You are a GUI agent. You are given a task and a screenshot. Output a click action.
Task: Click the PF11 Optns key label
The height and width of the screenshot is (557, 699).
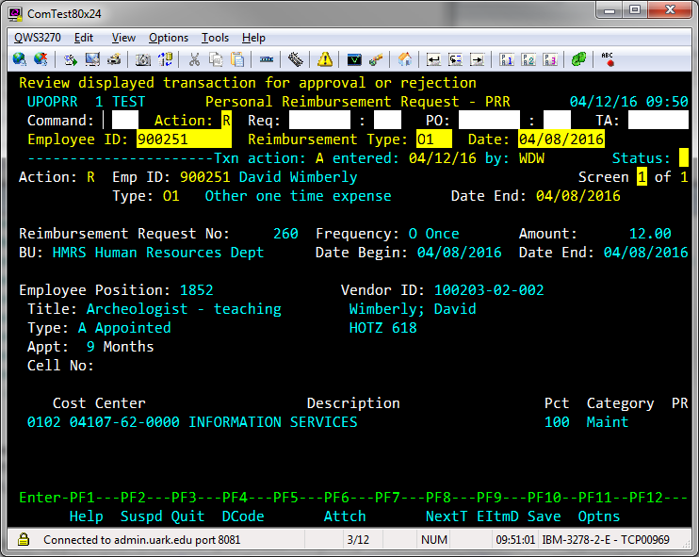599,516
